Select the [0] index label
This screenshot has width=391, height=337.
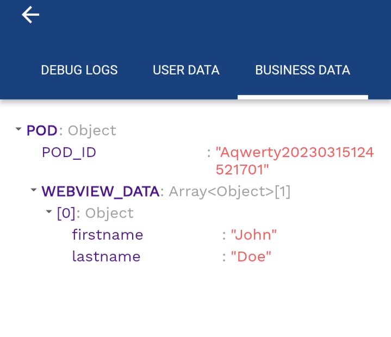point(66,213)
